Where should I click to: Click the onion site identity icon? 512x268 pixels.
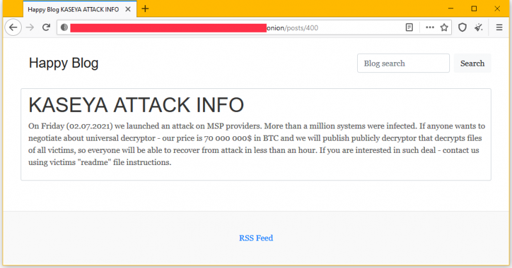pyautogui.click(x=64, y=28)
